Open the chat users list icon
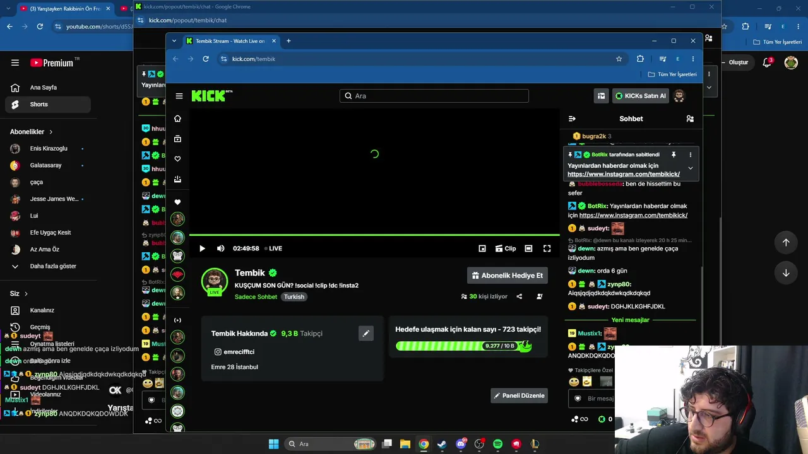The image size is (808, 454). click(690, 119)
